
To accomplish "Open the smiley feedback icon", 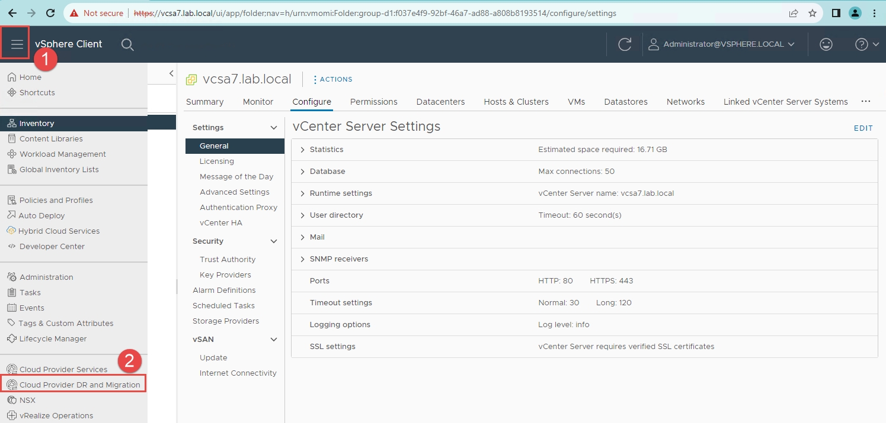I will click(x=826, y=44).
